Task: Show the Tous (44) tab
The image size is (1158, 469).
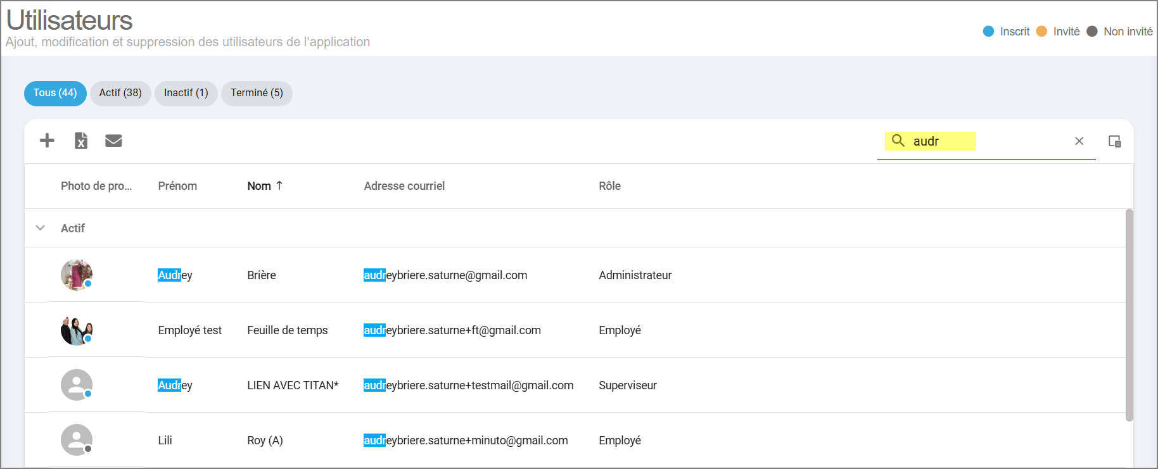Action: pyautogui.click(x=55, y=93)
